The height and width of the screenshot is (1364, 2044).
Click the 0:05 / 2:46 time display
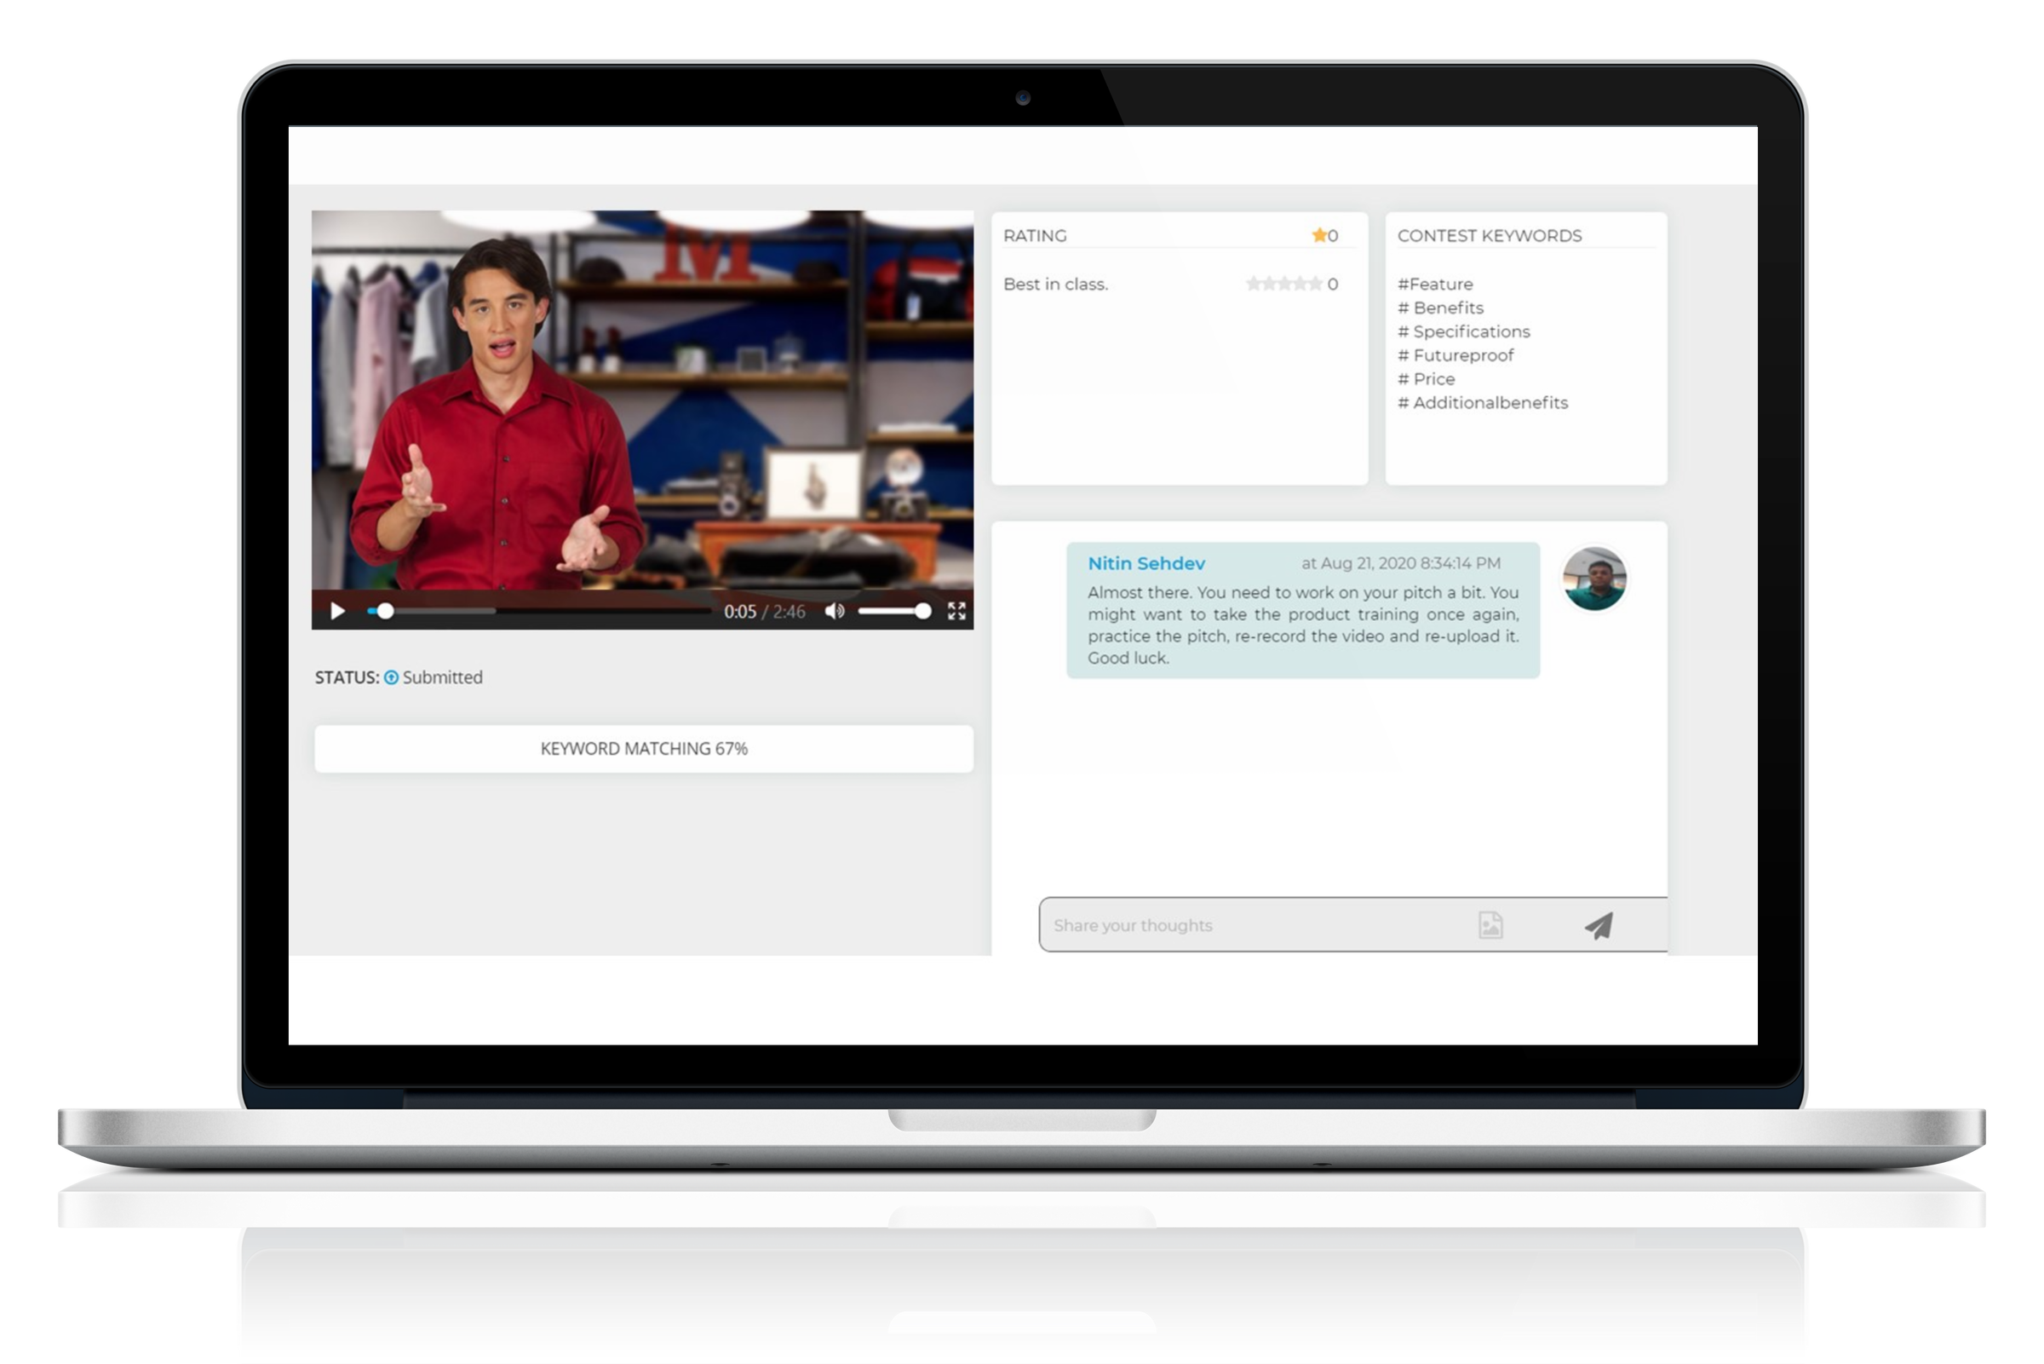click(764, 613)
